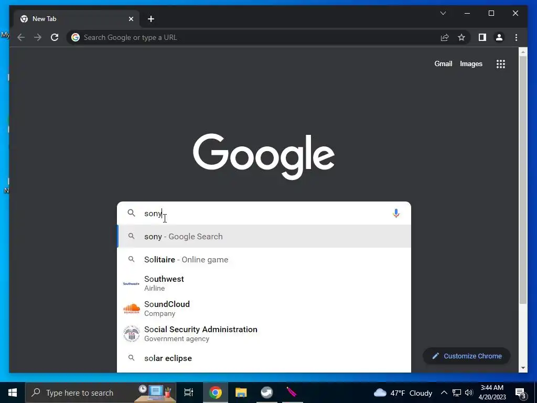Click in the Google search box containing sony

tap(264, 213)
